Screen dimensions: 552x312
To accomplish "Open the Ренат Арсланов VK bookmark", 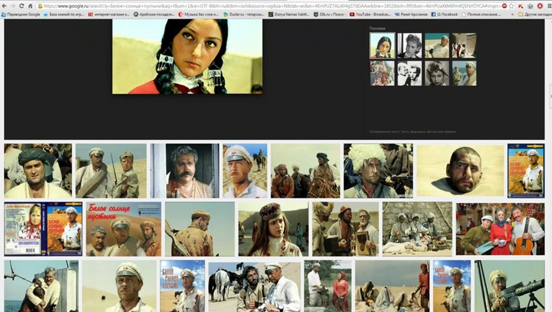I will click(411, 14).
